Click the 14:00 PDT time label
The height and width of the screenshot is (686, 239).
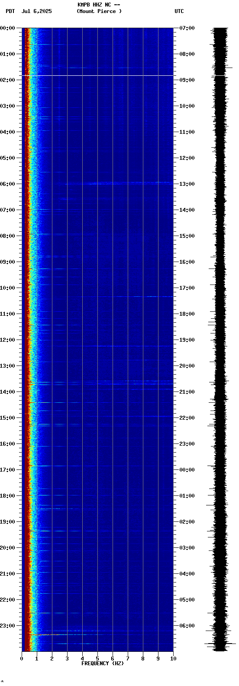pyautogui.click(x=7, y=392)
